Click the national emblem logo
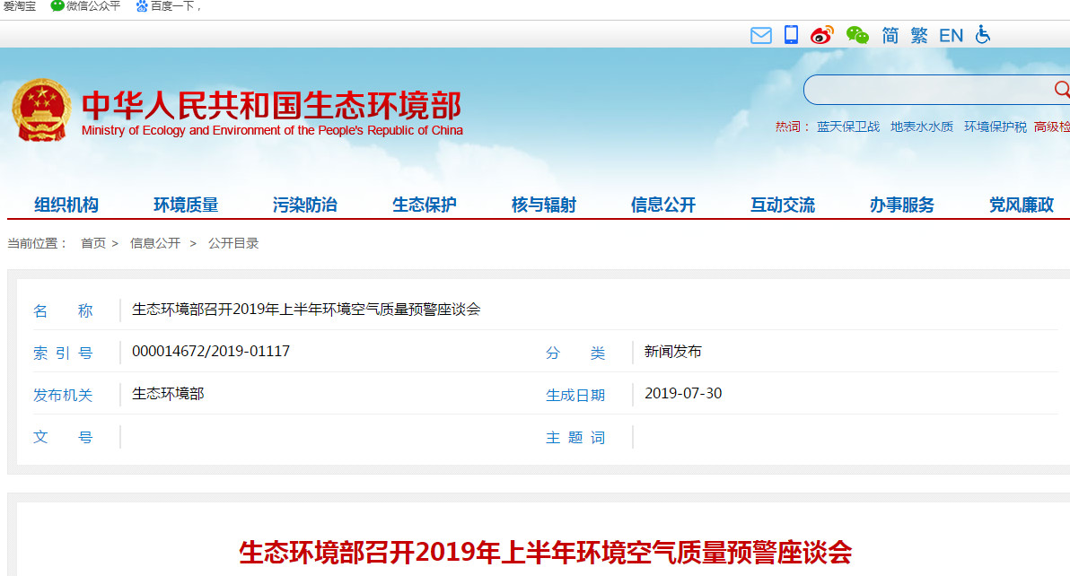The height and width of the screenshot is (576, 1070). tap(41, 109)
